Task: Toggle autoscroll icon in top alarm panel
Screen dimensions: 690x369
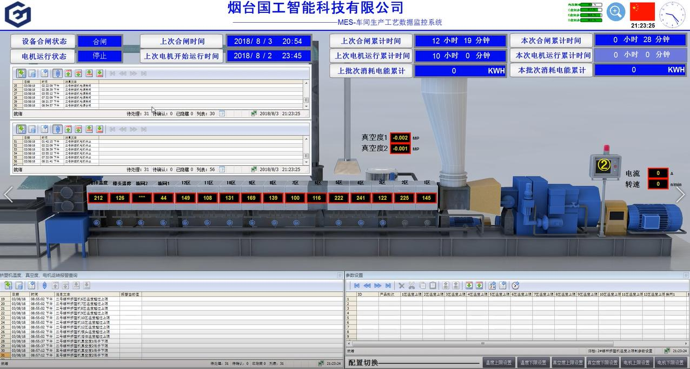Action: coord(57,73)
